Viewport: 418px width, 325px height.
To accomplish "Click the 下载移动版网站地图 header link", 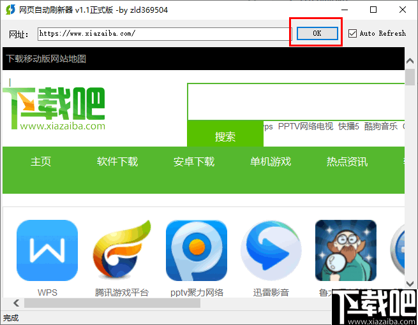I will coord(46,59).
